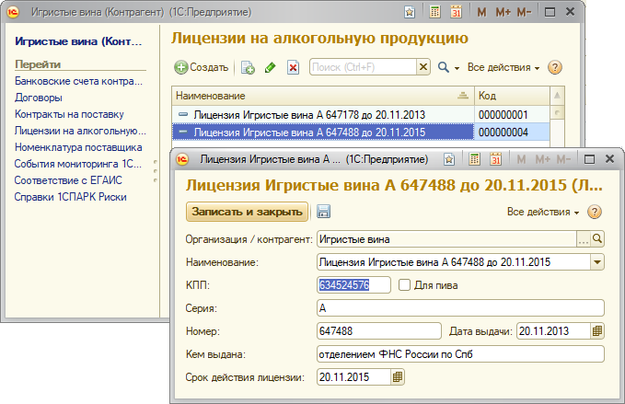Image resolution: width=625 pixels, height=404 pixels.
Task: Sort by the Наименование column header
Action: tap(323, 96)
